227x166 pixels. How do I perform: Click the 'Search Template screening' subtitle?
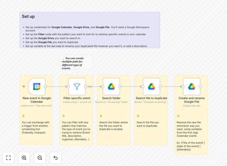pyautogui.click(x=151, y=102)
